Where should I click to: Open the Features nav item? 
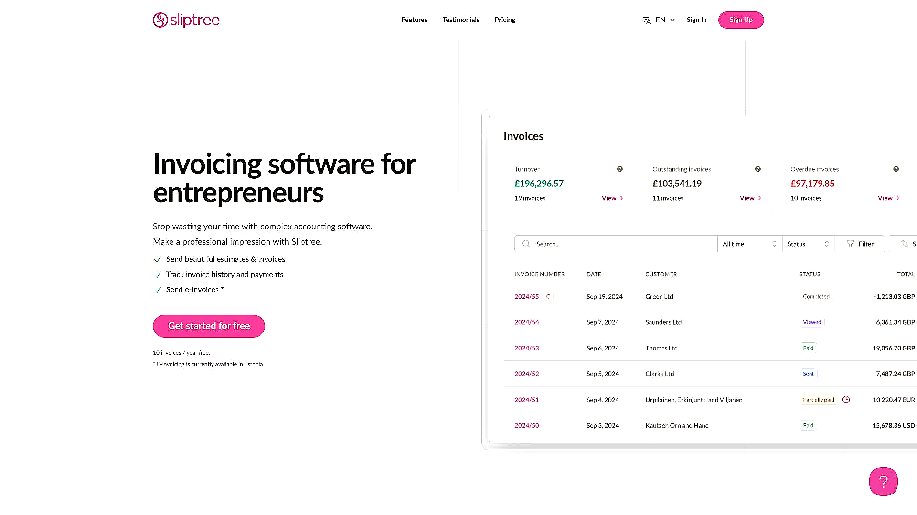click(x=414, y=20)
